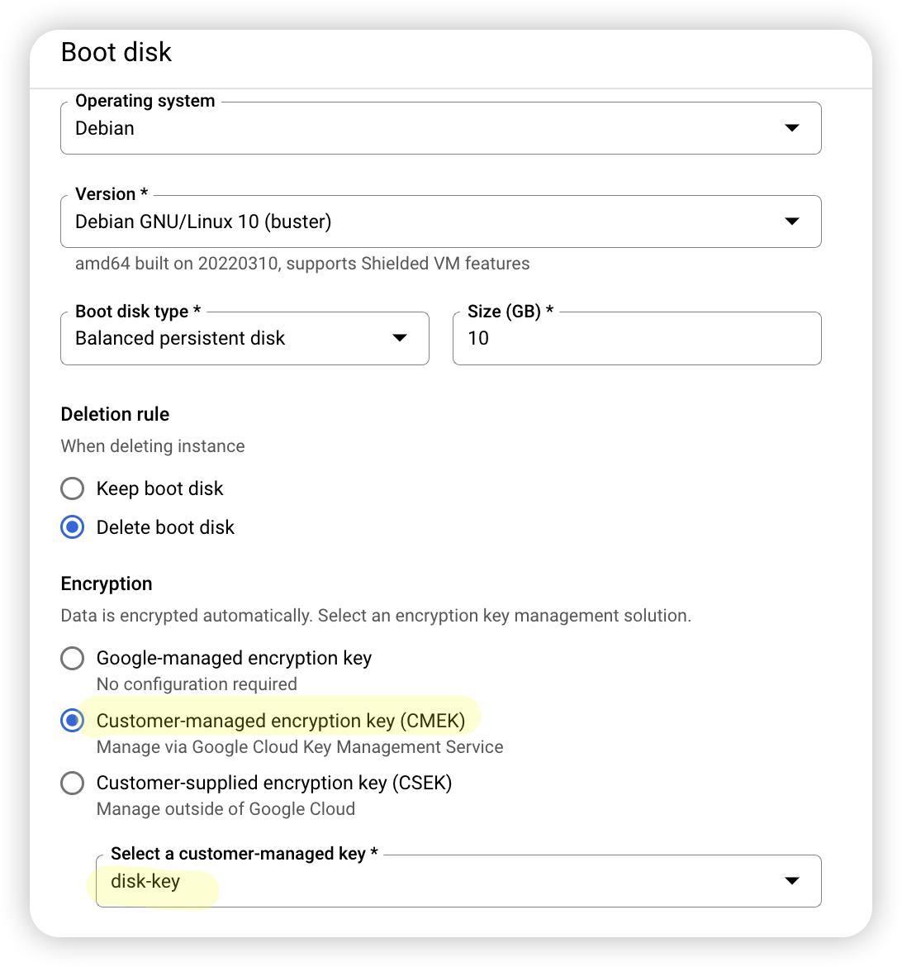This screenshot has width=902, height=967.
Task: Click the customer-managed key dropdown arrow
Action: (791, 880)
